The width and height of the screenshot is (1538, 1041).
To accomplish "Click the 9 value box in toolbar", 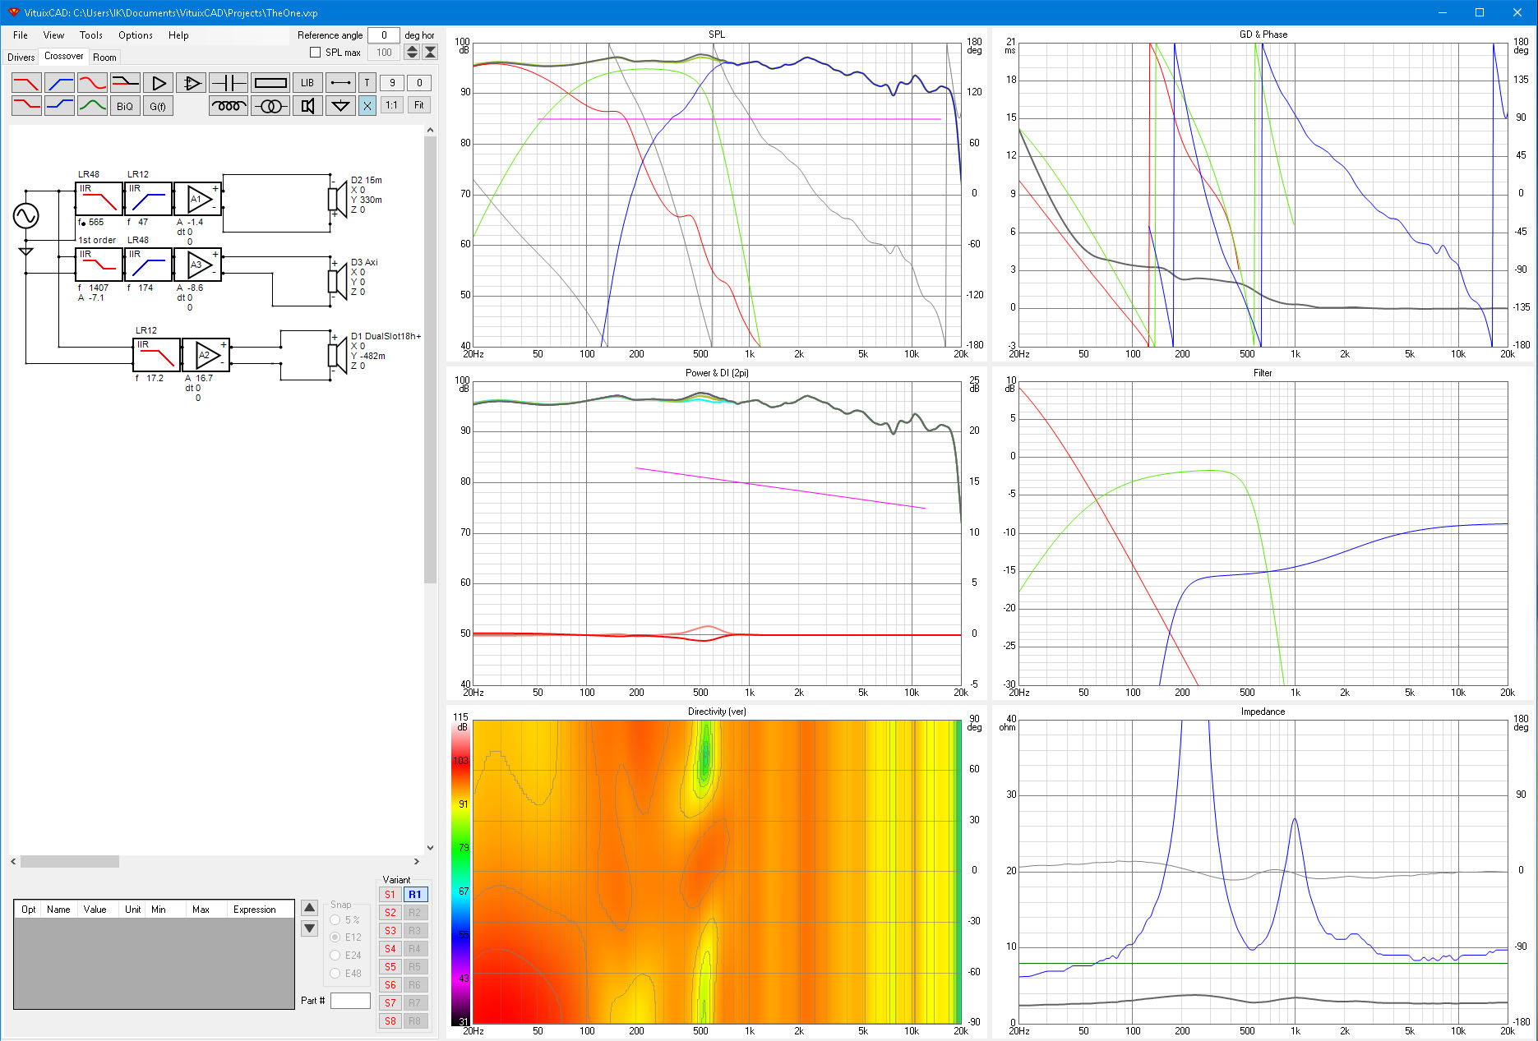I will (392, 83).
